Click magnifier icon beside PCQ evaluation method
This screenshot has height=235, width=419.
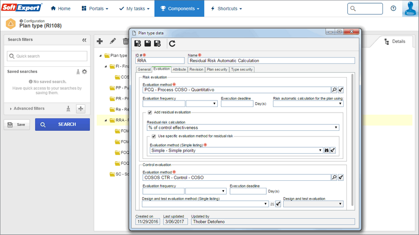click(334, 90)
